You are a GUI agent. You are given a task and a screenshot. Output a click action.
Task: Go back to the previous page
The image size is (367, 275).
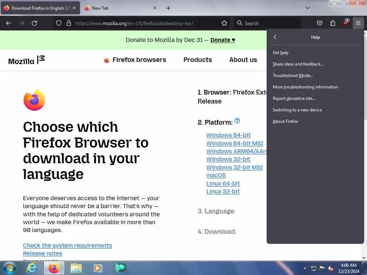coord(9,23)
